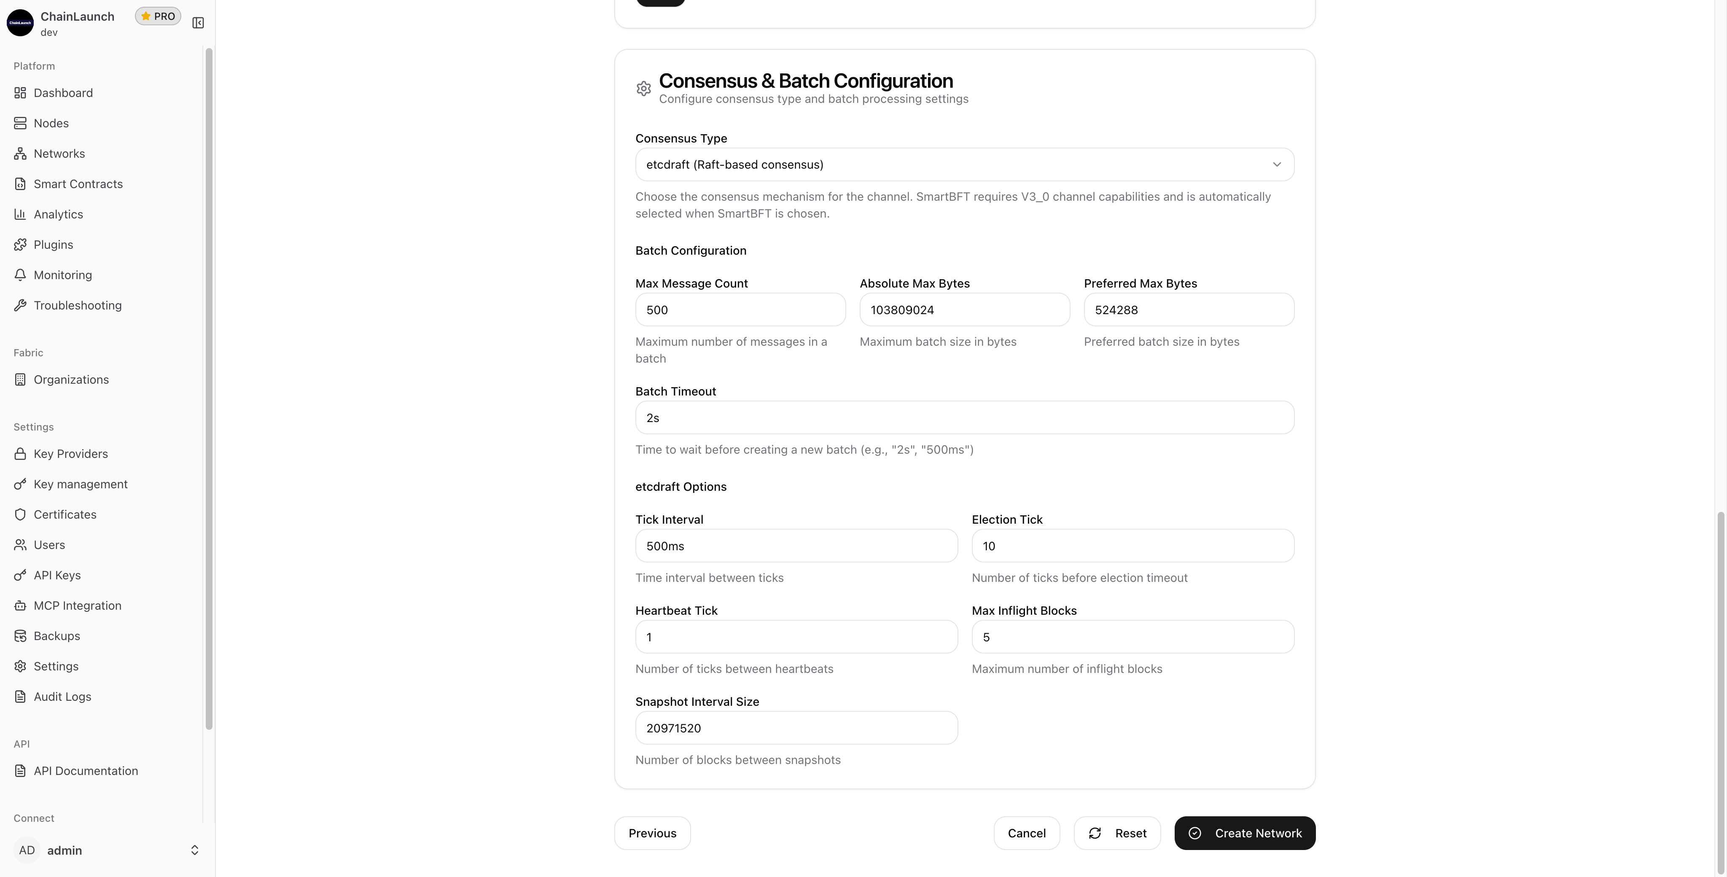The image size is (1727, 877).
Task: Open the Nodes server icon
Action: pyautogui.click(x=20, y=124)
